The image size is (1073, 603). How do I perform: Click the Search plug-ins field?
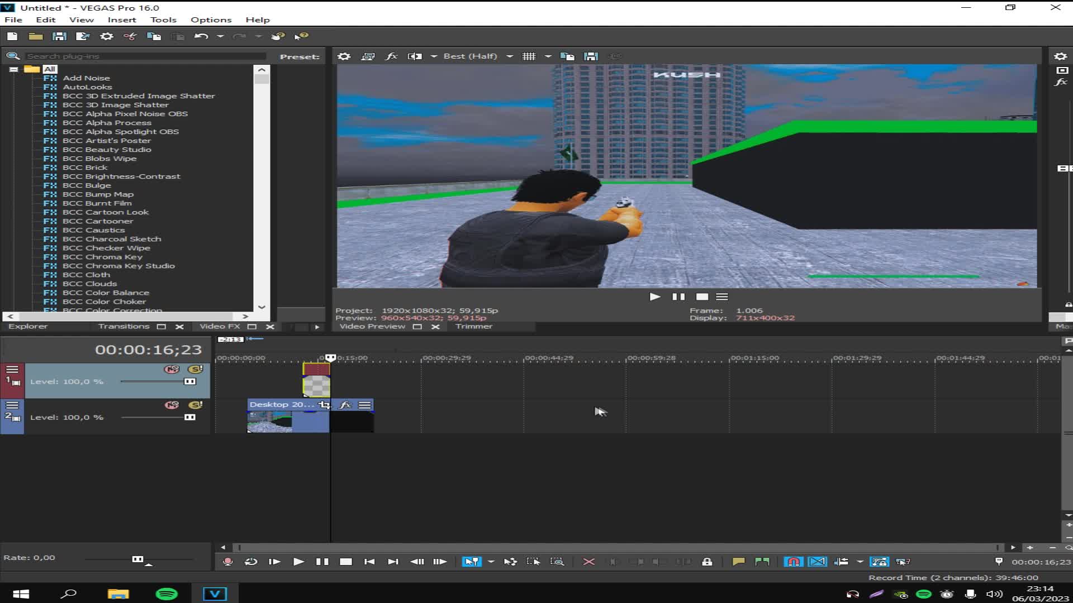coord(145,56)
